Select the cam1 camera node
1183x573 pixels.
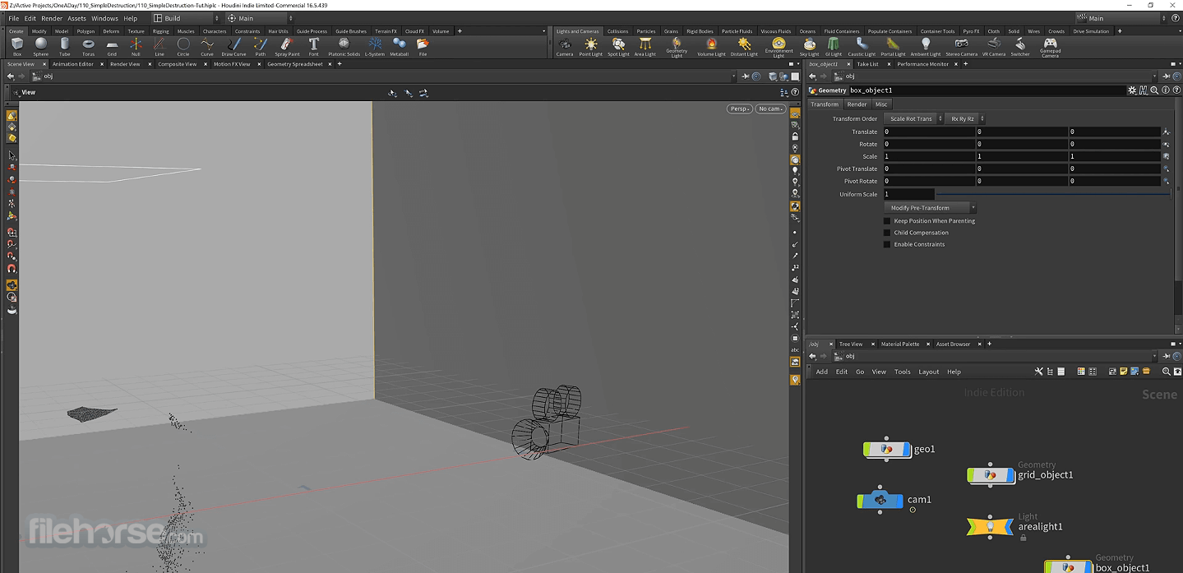[880, 500]
